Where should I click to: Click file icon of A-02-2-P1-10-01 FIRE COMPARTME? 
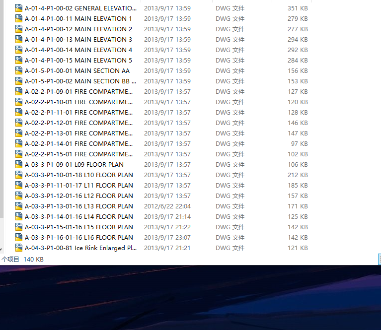[x=19, y=102]
